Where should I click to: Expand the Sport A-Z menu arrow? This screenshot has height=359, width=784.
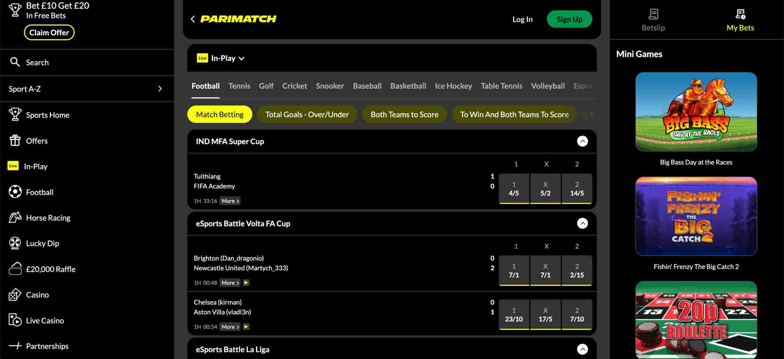tap(160, 89)
